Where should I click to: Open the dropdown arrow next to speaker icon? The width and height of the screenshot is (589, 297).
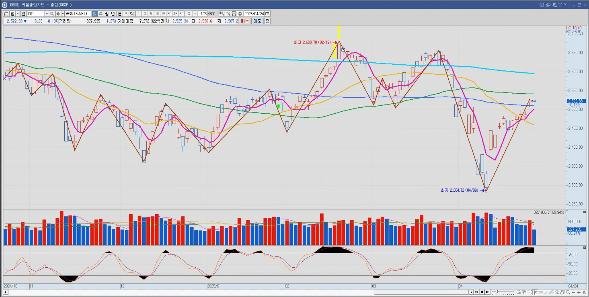pyautogui.click(x=63, y=13)
